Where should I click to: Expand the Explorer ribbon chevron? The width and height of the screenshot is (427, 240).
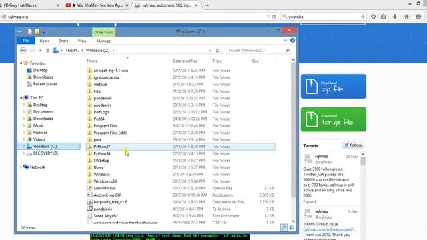point(285,40)
